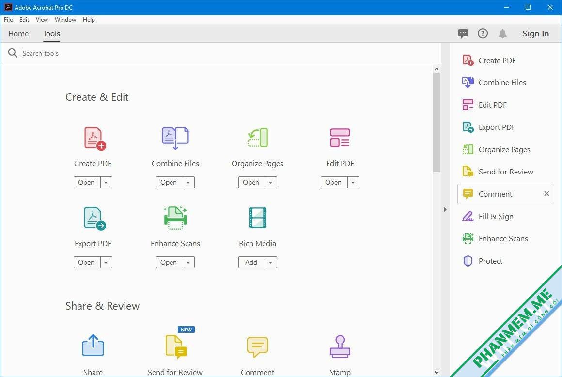Select Organize Pages icon in right sidebar
This screenshot has width=562, height=377.
(468, 149)
